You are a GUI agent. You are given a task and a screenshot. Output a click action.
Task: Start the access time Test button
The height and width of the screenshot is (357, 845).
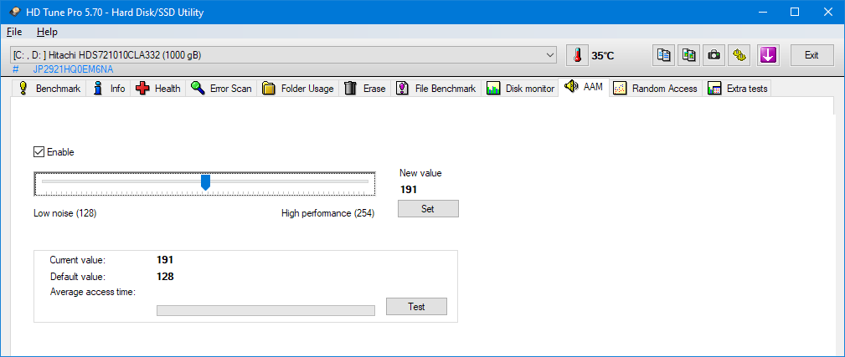pyautogui.click(x=416, y=307)
